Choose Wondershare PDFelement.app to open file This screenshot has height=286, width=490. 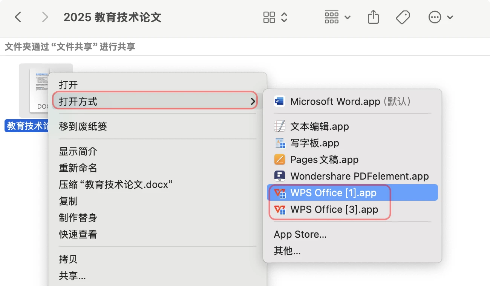[x=360, y=176]
